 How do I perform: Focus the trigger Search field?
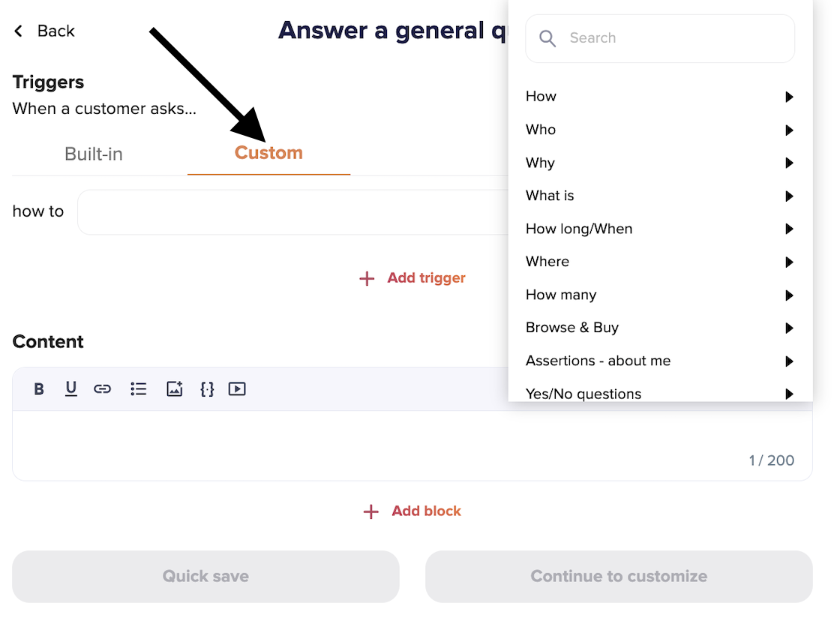coord(660,38)
